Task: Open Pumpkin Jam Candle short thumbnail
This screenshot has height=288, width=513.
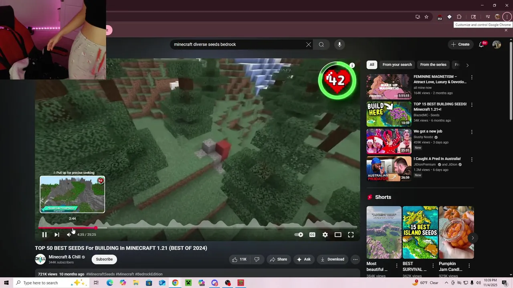Action: click(456, 232)
